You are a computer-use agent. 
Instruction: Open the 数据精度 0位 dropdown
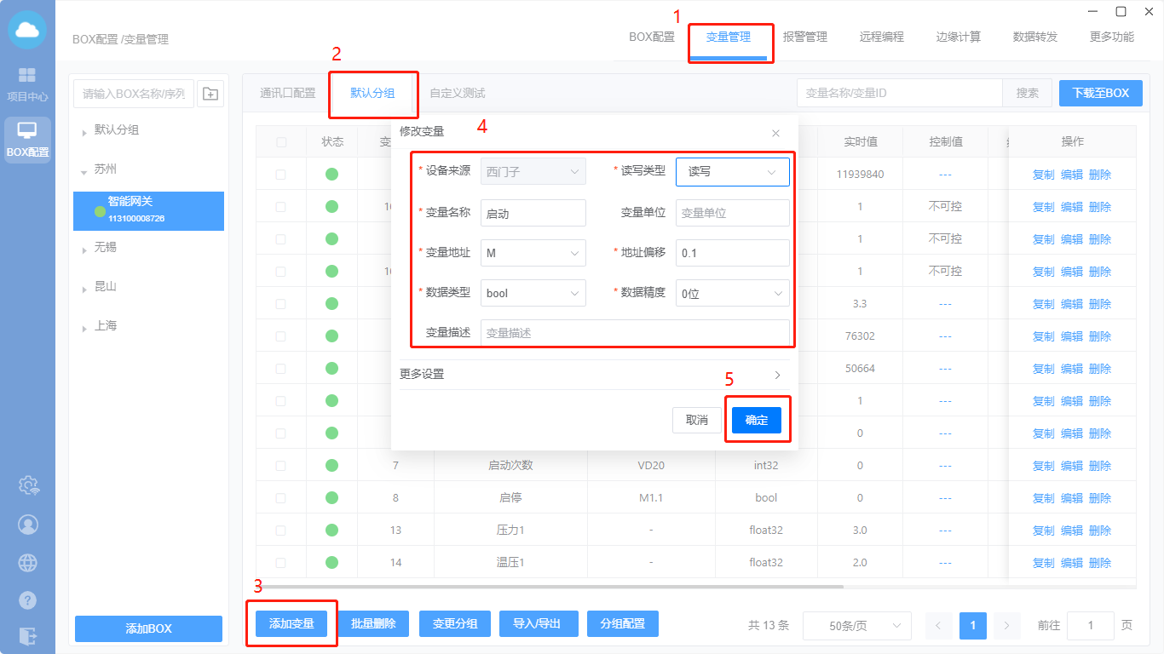point(733,293)
